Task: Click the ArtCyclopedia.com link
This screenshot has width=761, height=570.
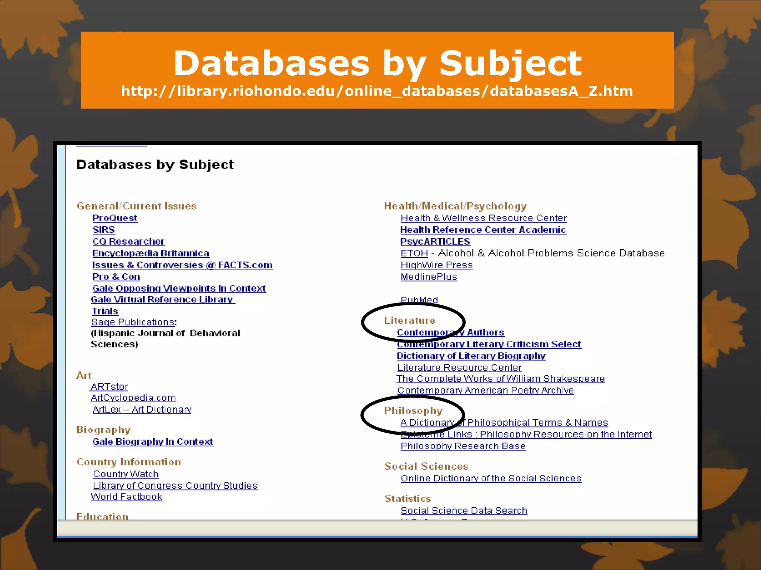Action: click(x=133, y=398)
